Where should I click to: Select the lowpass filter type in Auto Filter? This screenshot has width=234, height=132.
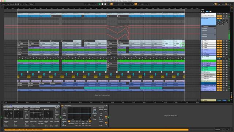pos(69,121)
